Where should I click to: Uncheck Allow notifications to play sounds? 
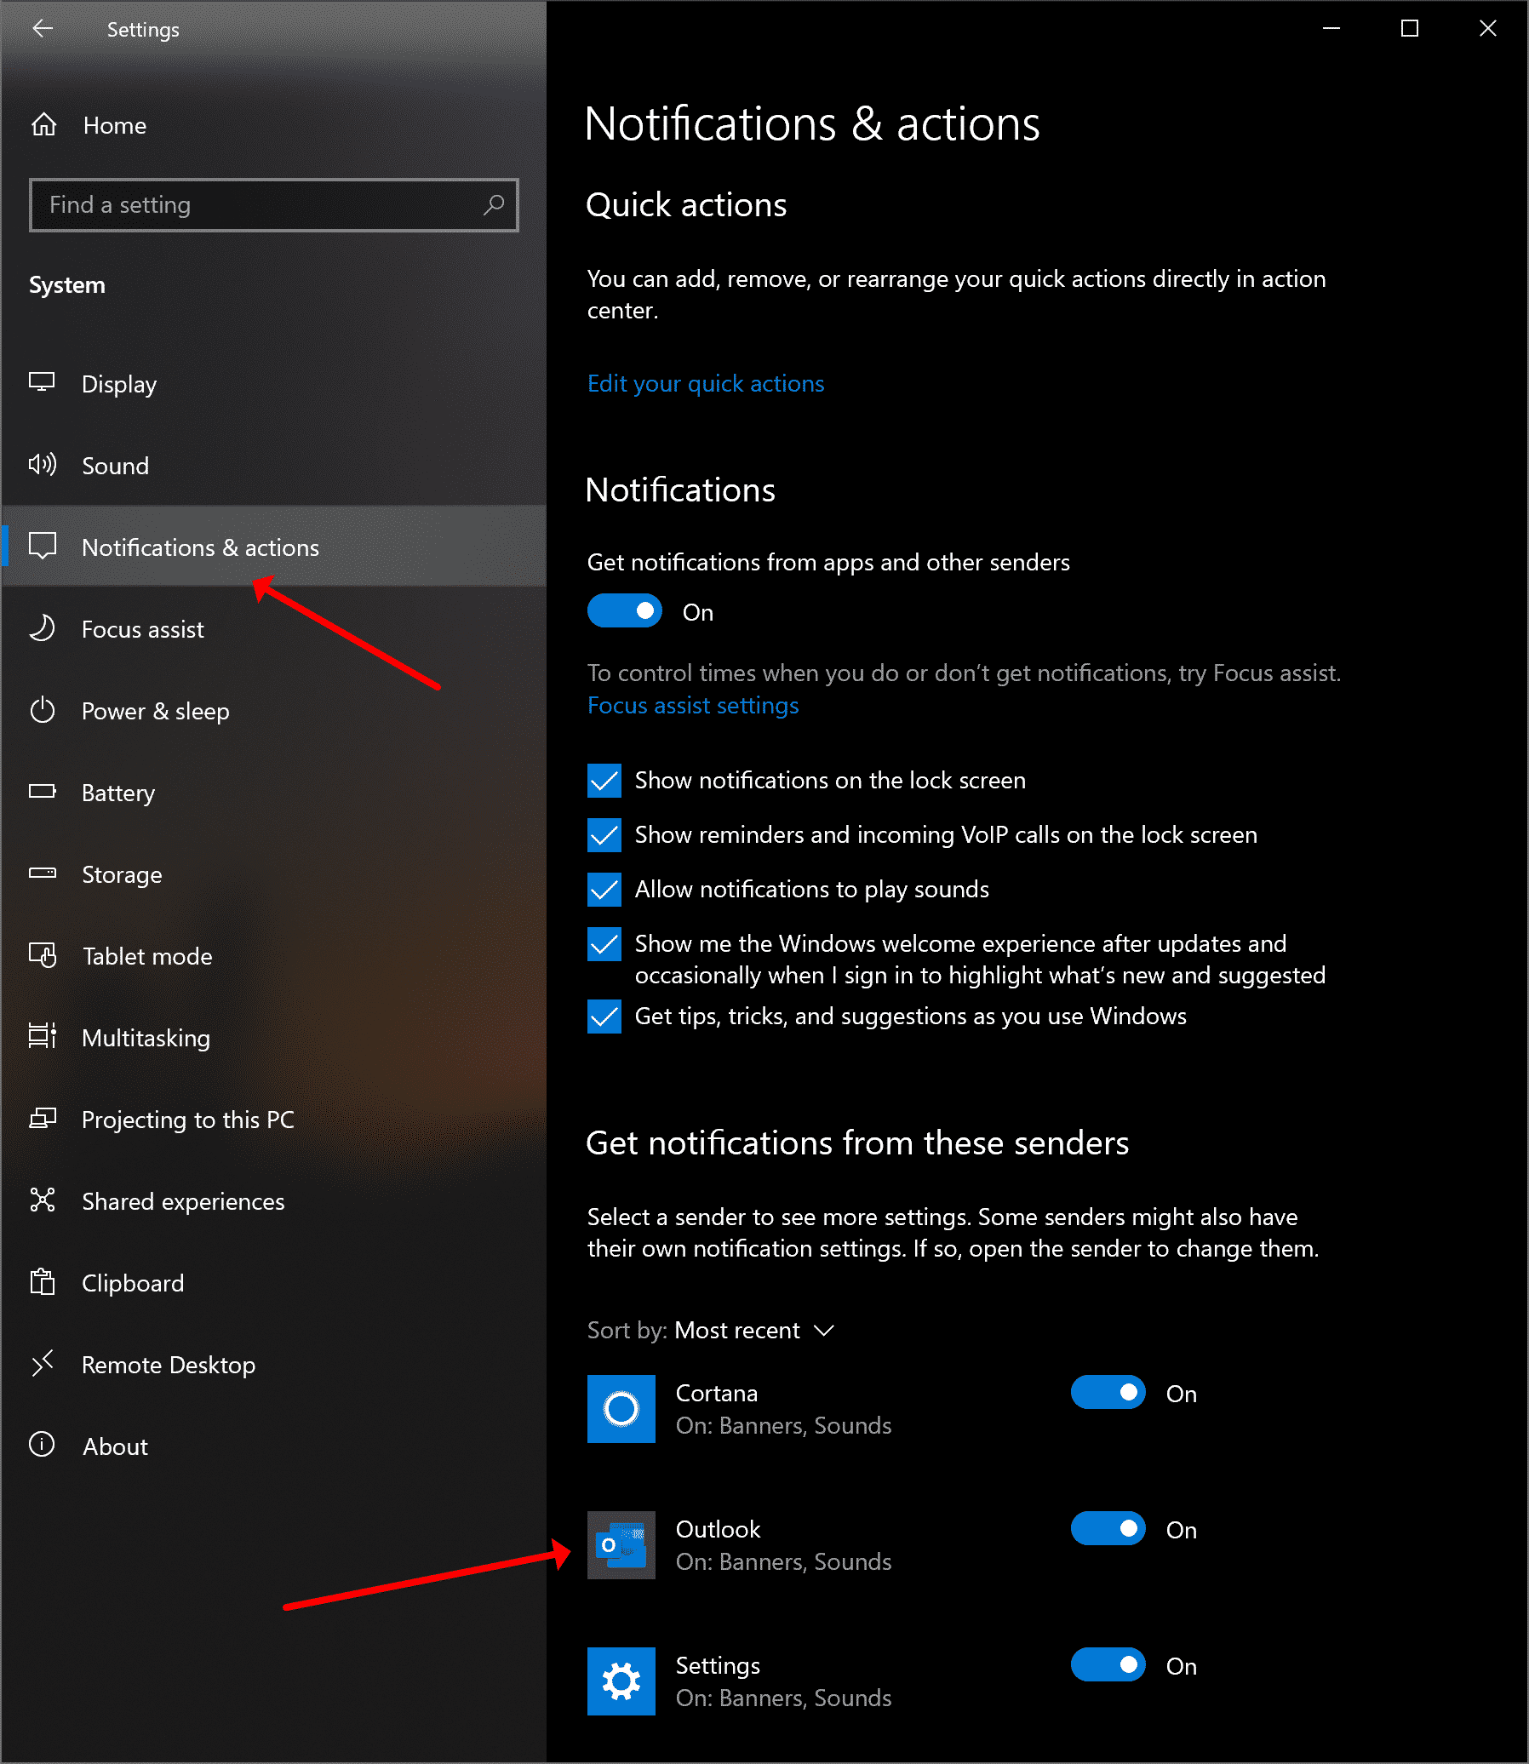coord(604,890)
